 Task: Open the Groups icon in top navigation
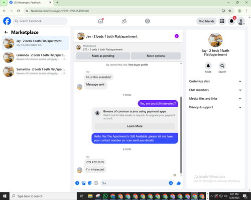[x=147, y=21]
